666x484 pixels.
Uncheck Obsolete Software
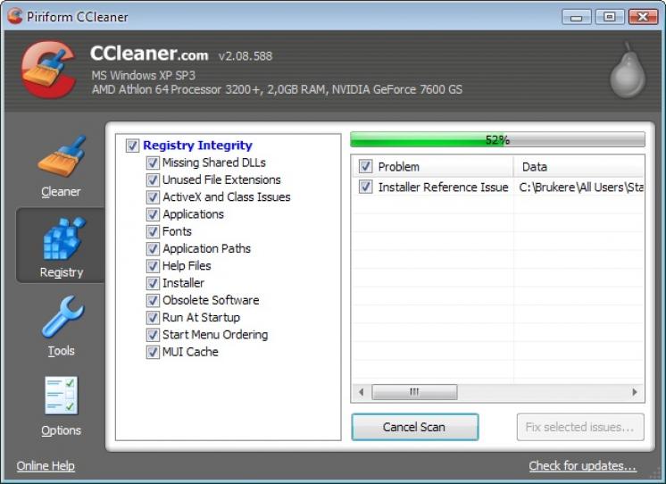(153, 300)
